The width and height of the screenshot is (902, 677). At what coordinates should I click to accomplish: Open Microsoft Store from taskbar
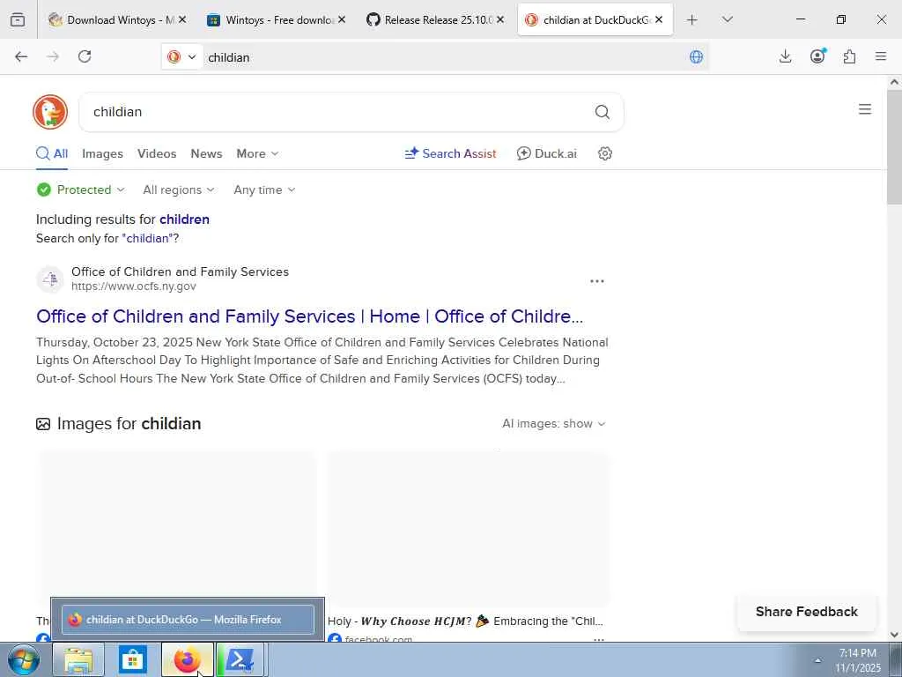[x=133, y=659]
